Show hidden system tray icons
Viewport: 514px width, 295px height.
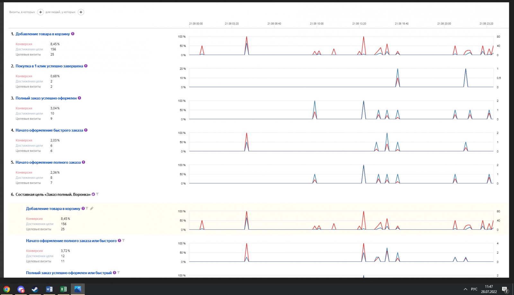(x=465, y=289)
